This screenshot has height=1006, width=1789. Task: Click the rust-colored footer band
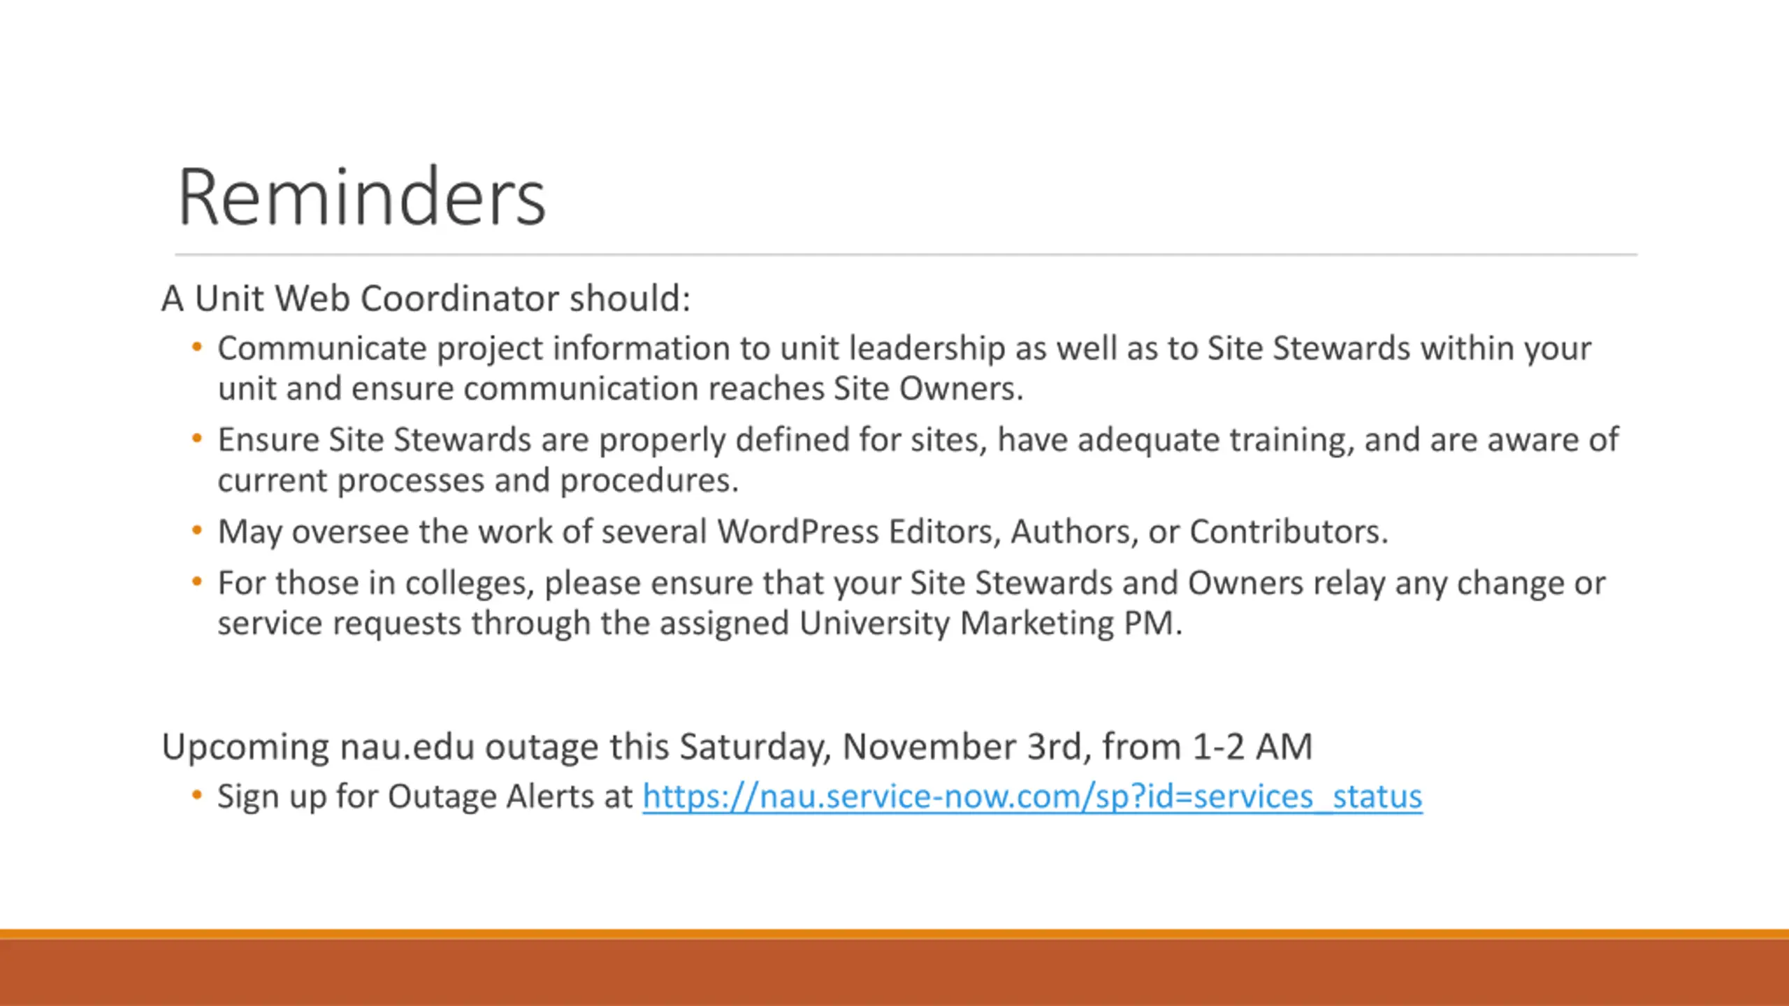[x=894, y=973]
